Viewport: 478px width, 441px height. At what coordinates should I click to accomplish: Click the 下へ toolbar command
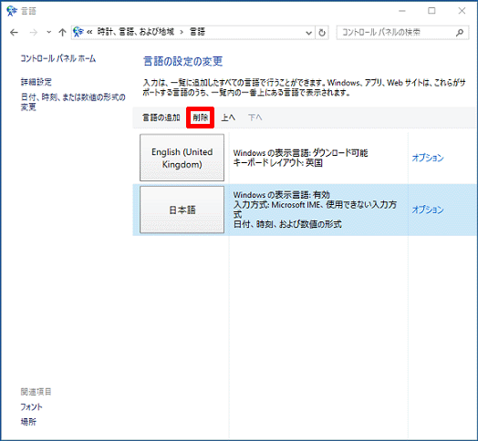coord(255,118)
